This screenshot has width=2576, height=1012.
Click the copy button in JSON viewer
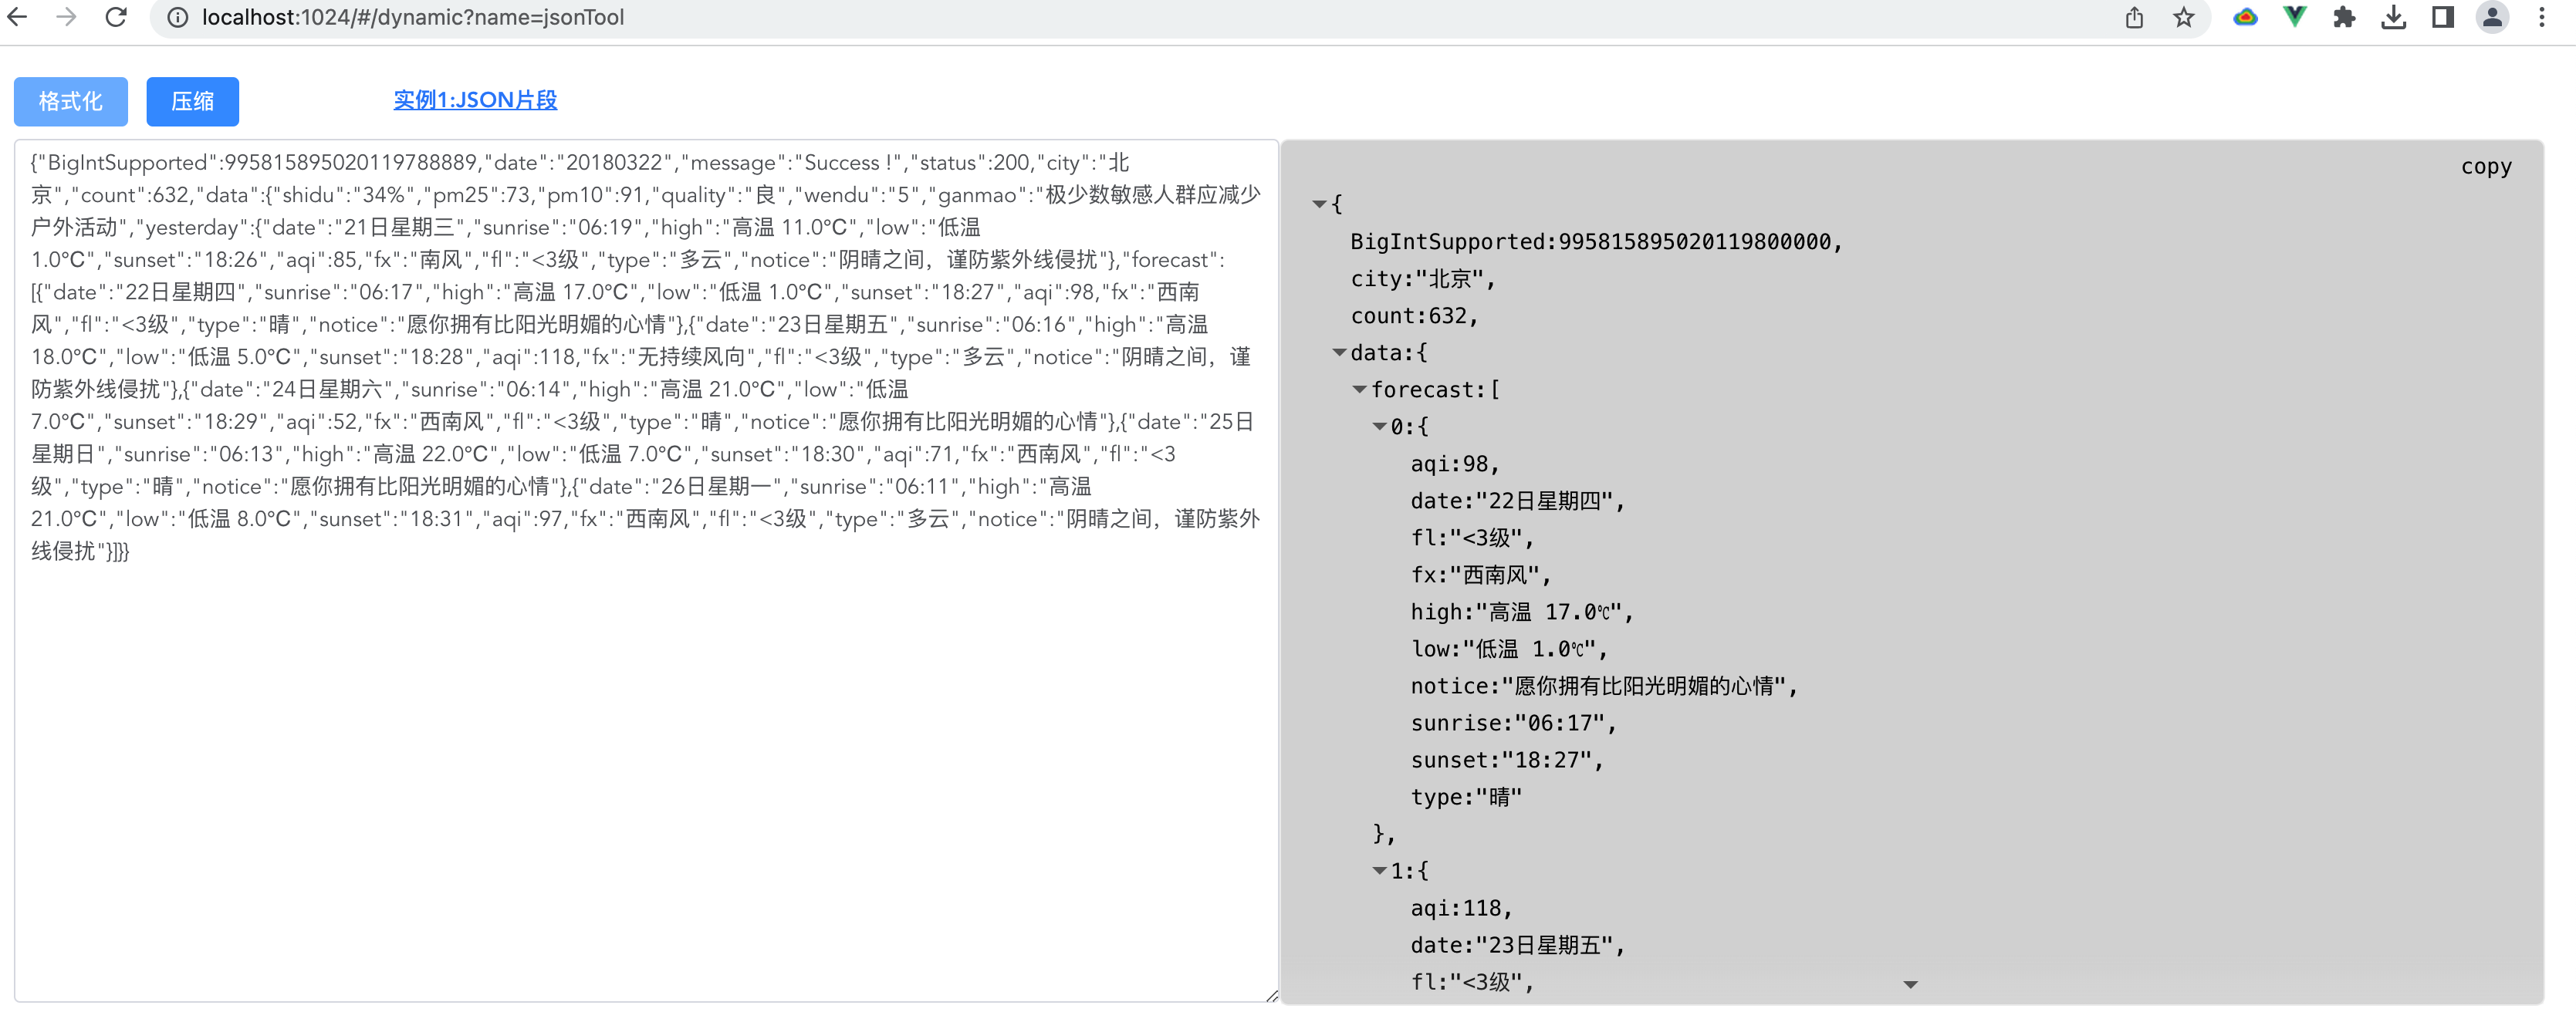(2486, 166)
